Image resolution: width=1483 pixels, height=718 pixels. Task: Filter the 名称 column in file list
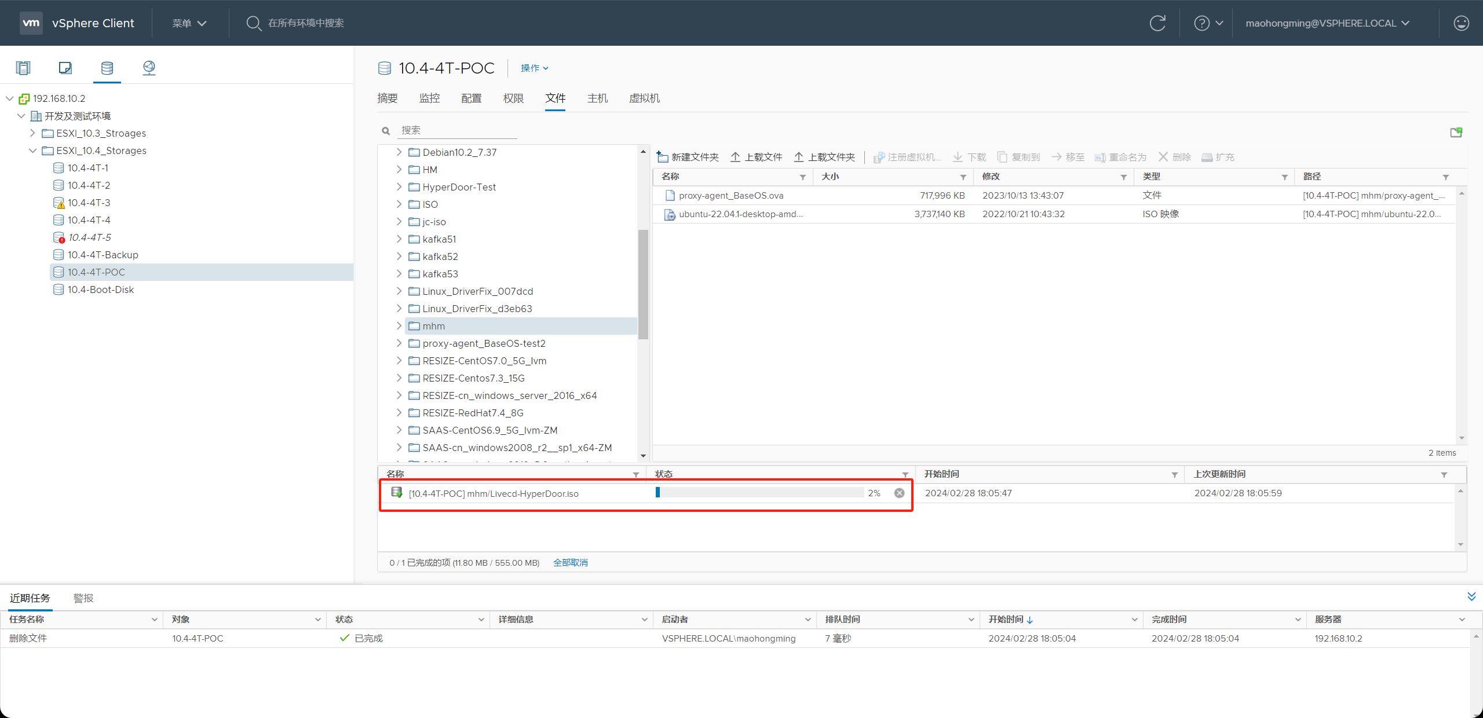tap(803, 177)
